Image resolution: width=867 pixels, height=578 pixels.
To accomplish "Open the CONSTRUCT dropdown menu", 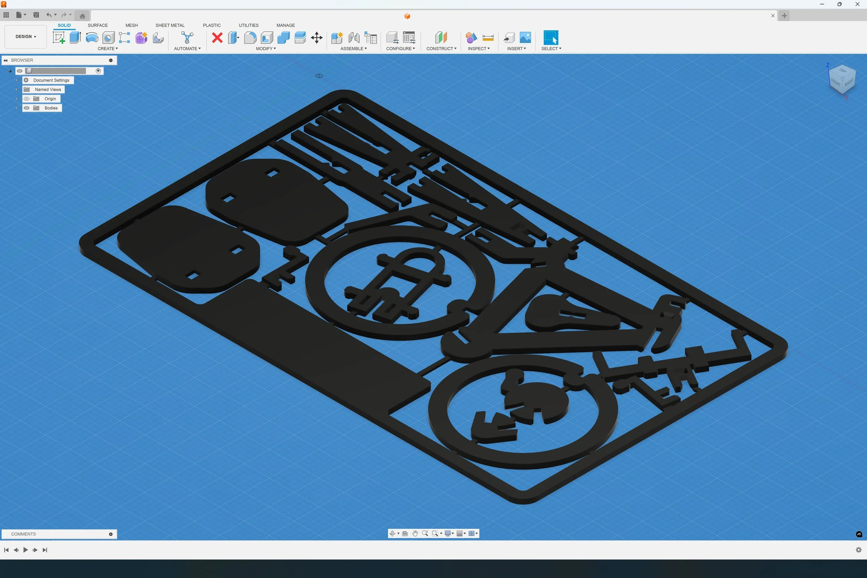I will [441, 49].
